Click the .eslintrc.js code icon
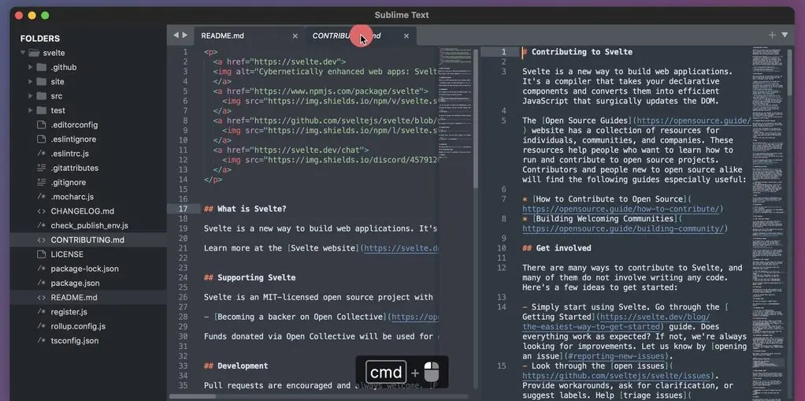The image size is (805, 401). [x=42, y=153]
